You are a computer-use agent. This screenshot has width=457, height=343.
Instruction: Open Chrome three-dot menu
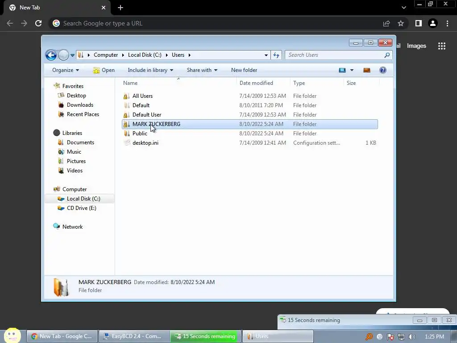pyautogui.click(x=447, y=23)
